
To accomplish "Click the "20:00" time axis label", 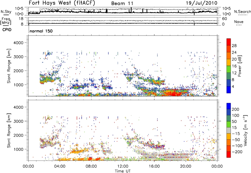I will [186, 166].
